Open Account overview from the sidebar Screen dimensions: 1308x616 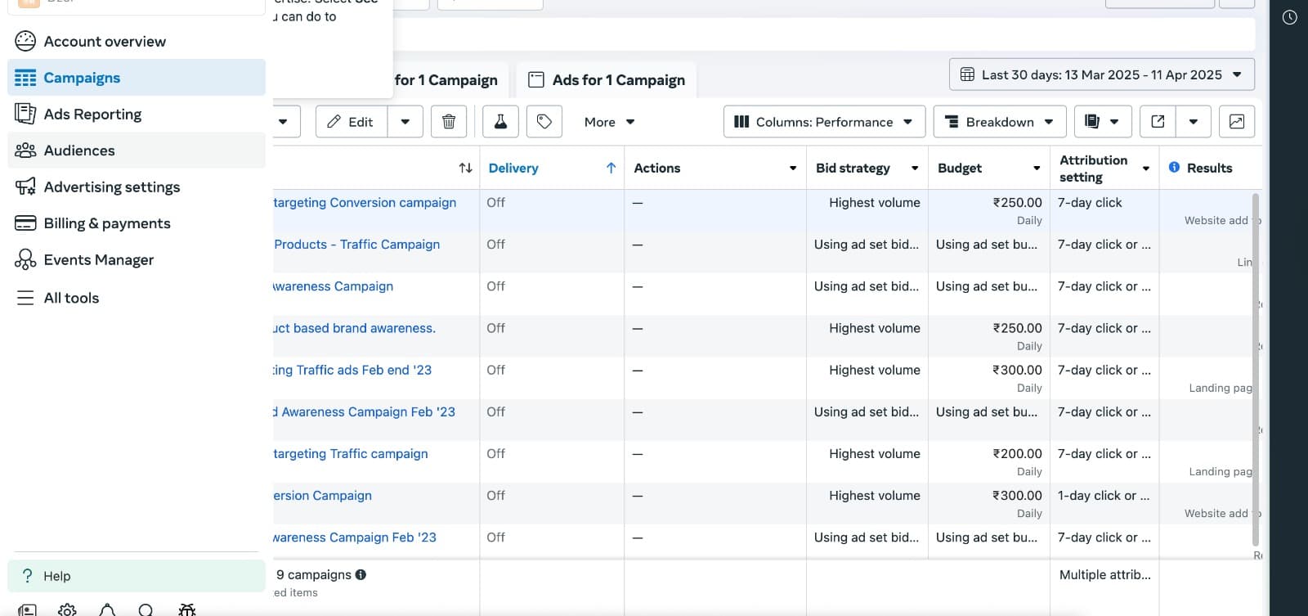(x=137, y=41)
